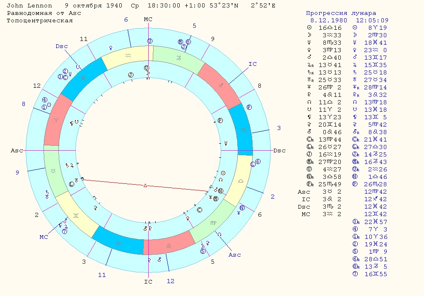This screenshot has height=296, width=424.
Task: Click the table's Asc row value '3♉2'
Action: [332, 192]
